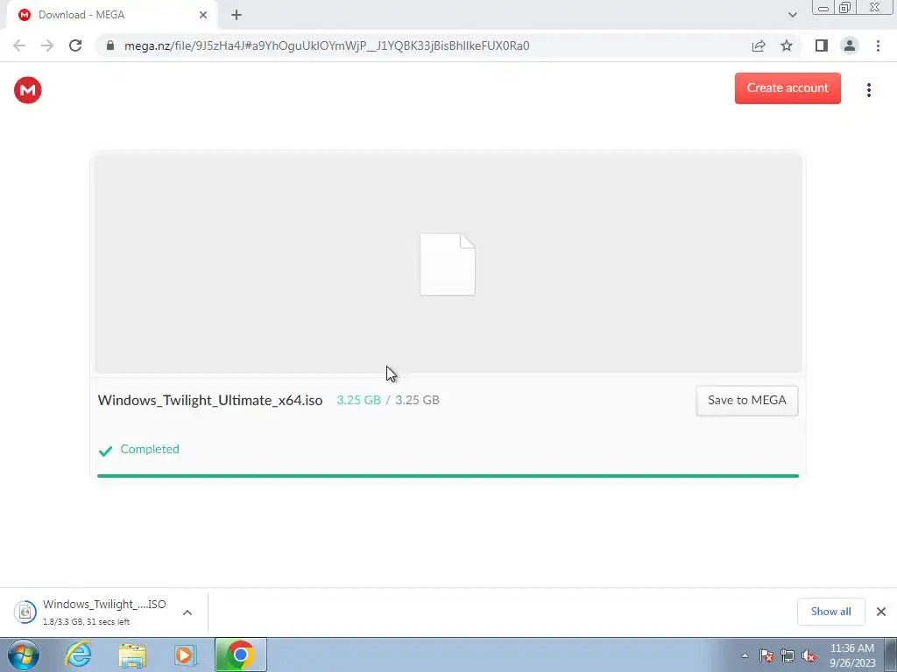Open Chrome profile avatar icon
The height and width of the screenshot is (672, 897).
850,45
